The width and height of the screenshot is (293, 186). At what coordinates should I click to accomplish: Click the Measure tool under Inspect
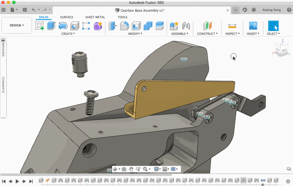coord(232,26)
